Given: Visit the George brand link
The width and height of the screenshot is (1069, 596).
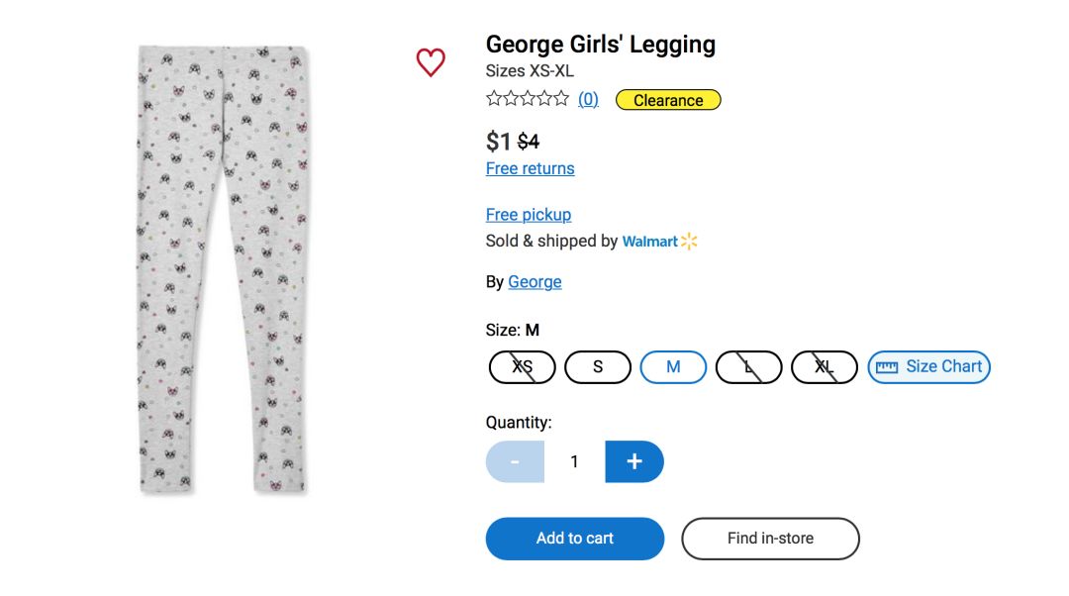Looking at the screenshot, I should (x=534, y=282).
